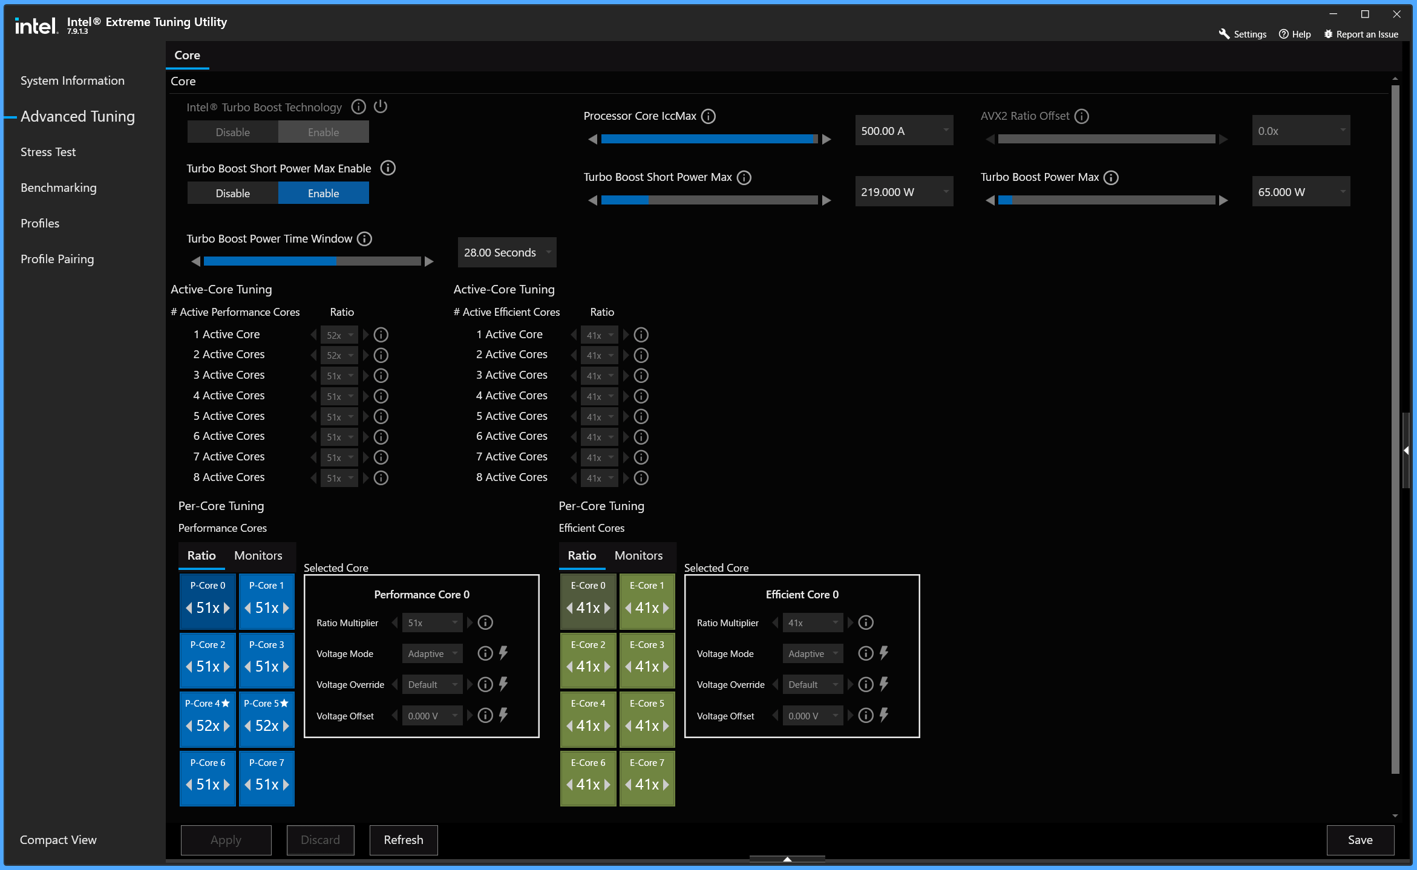The width and height of the screenshot is (1417, 870).
Task: Switch to Monitors tab under Efficient Cores
Action: click(639, 555)
